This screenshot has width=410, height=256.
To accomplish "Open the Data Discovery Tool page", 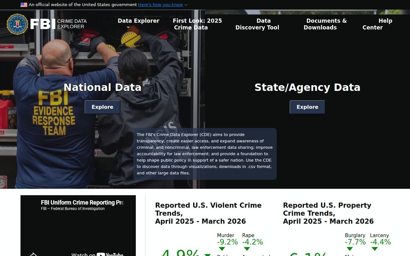I will point(257,24).
